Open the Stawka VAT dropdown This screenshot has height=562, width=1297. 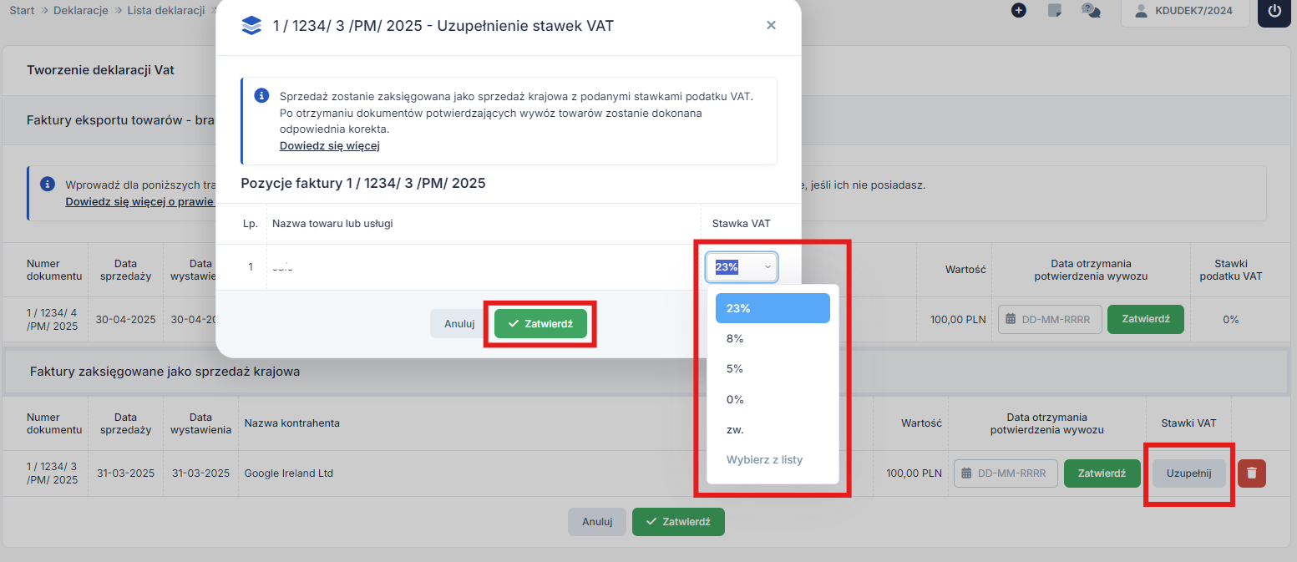pos(742,267)
